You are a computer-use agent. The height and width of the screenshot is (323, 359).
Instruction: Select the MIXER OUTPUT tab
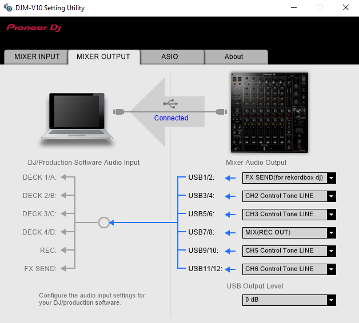(x=103, y=56)
